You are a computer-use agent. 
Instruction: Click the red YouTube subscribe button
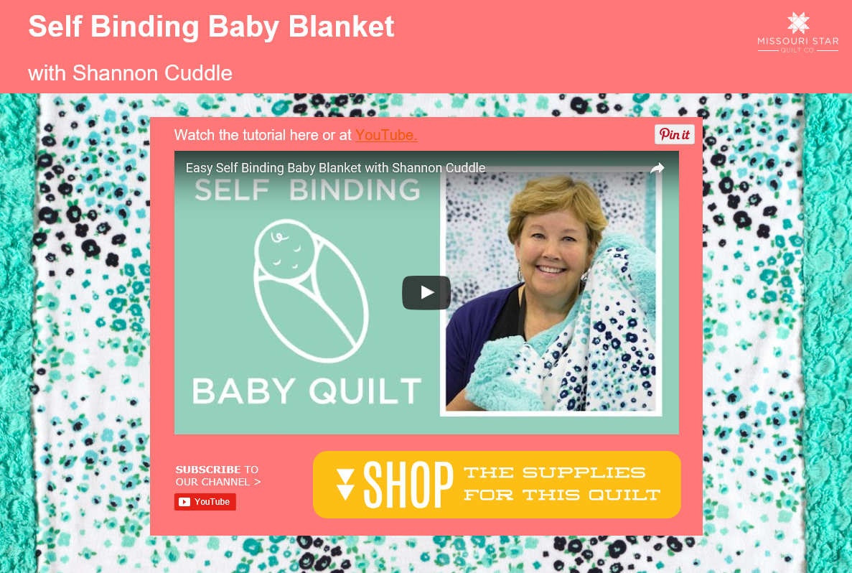coord(205,502)
